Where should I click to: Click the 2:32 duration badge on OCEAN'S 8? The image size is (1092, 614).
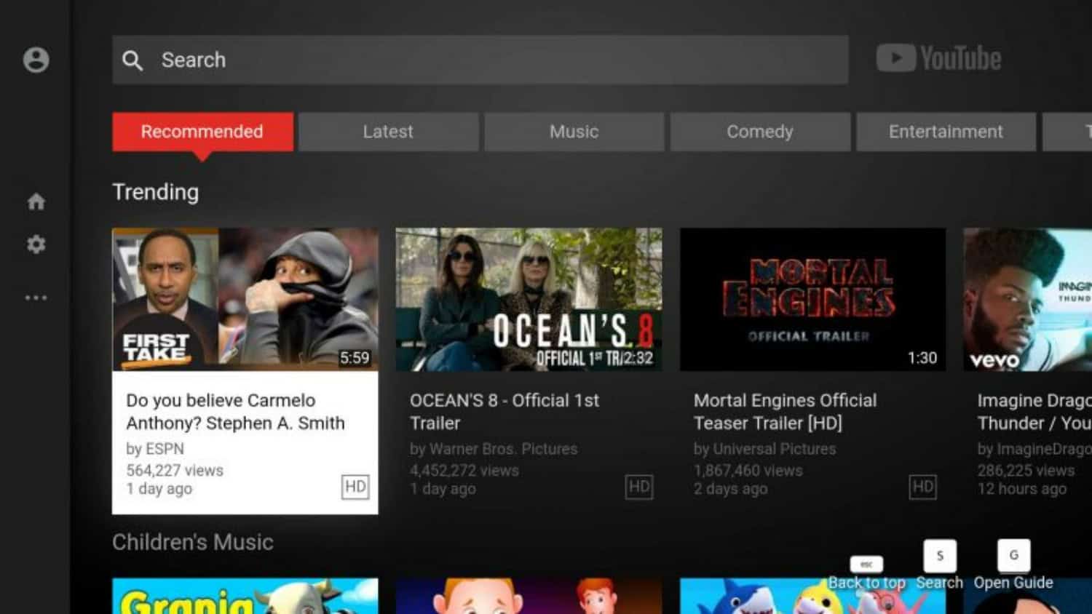tap(637, 358)
